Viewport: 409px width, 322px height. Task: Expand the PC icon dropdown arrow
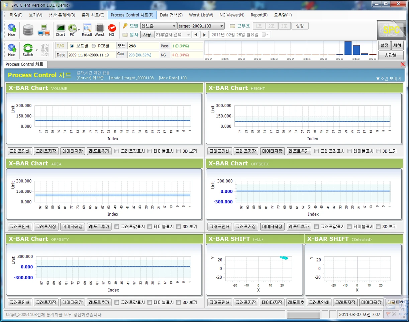(78, 30)
